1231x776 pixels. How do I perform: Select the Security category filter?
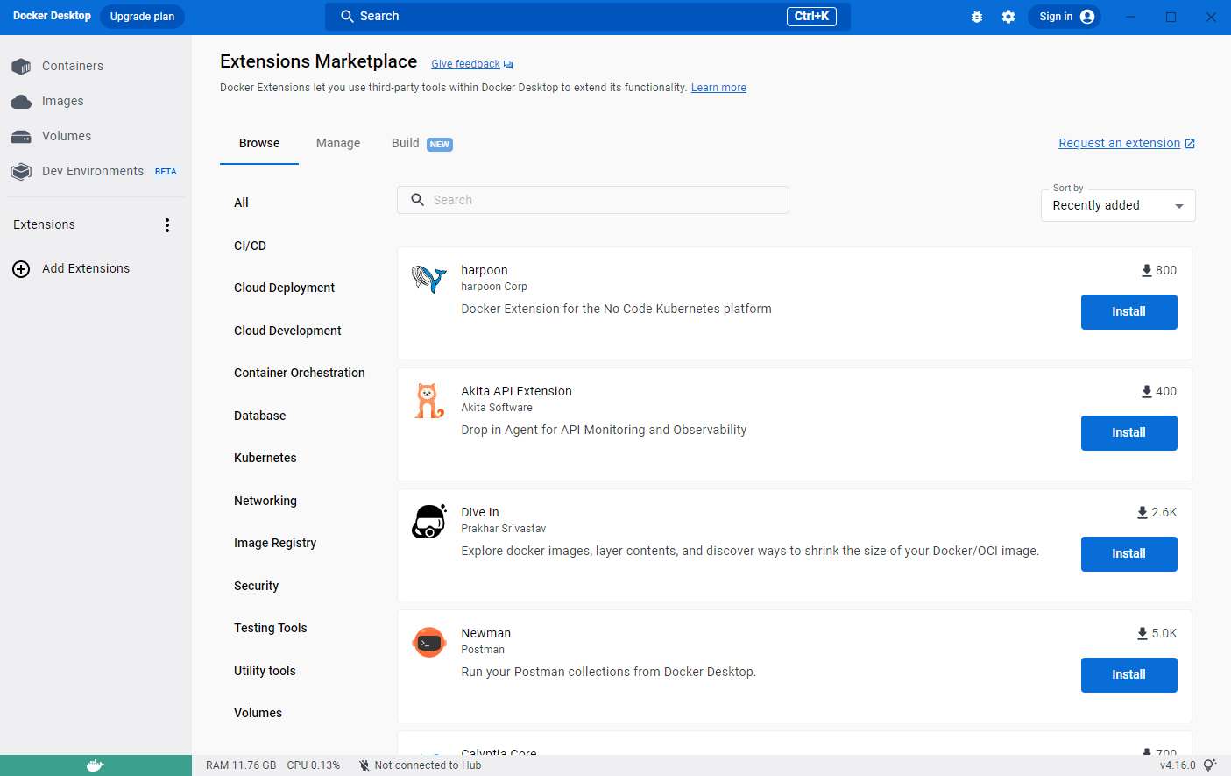256,586
